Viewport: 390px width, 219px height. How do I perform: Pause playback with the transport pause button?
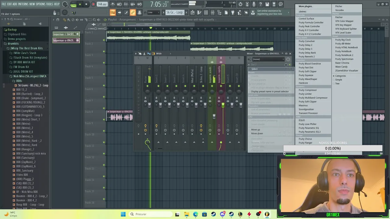[80, 4]
